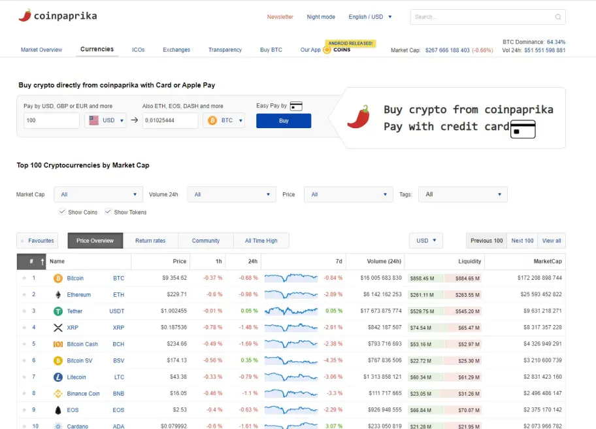Open the Price filter dropdown
This screenshot has width=596, height=429.
coord(348,194)
